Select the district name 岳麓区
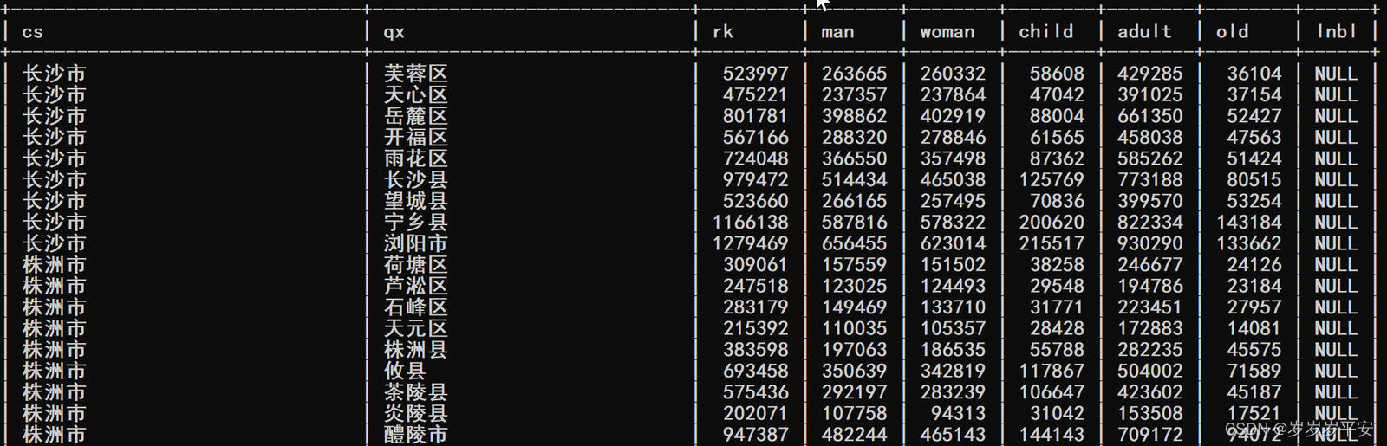The image size is (1387, 446). (416, 116)
